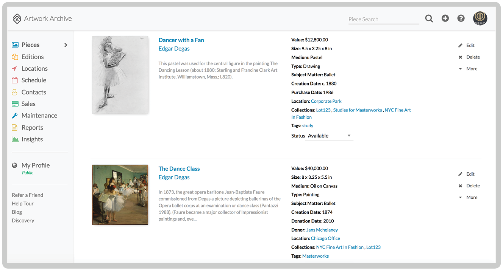Open the Edgar Degas artist link
The width and height of the screenshot is (503, 272).
[x=174, y=48]
